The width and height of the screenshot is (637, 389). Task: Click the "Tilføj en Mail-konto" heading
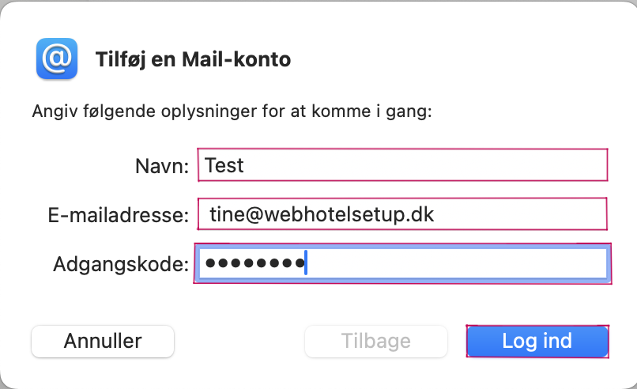pyautogui.click(x=193, y=60)
